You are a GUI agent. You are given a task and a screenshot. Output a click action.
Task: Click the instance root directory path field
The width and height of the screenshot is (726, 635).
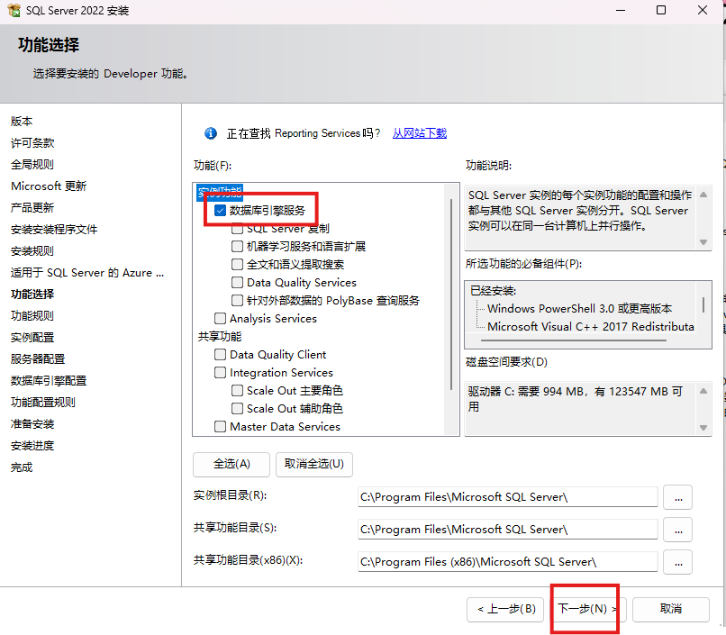coord(507,497)
